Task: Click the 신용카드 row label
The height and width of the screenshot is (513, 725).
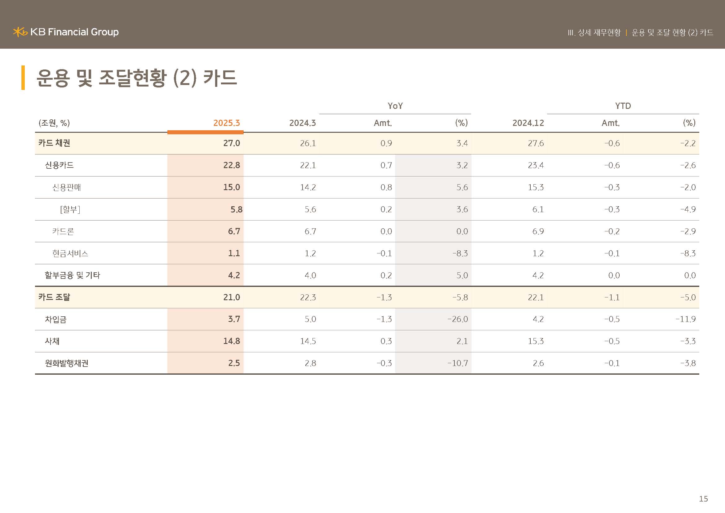Action: coord(60,165)
